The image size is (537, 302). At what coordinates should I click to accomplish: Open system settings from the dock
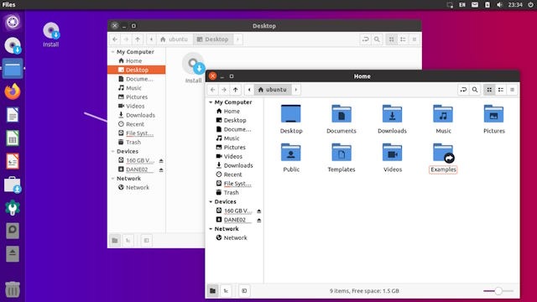pos(13,208)
